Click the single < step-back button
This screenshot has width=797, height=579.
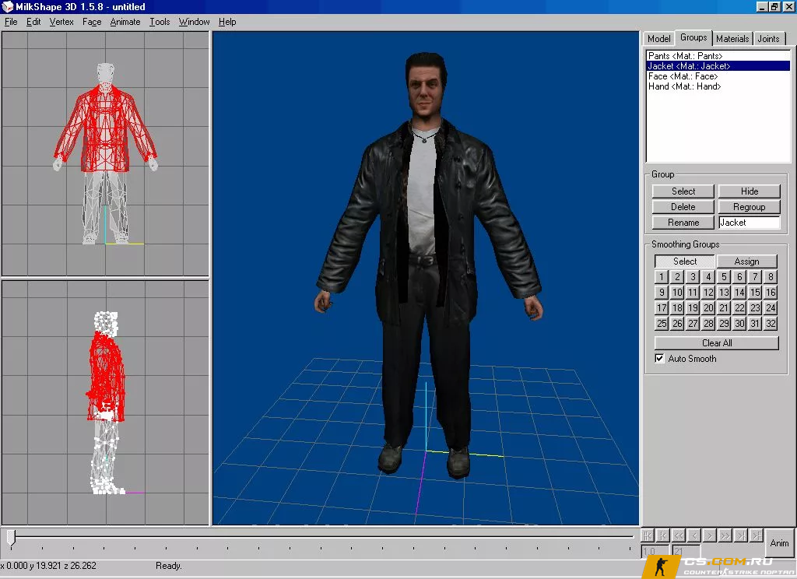[x=694, y=535]
